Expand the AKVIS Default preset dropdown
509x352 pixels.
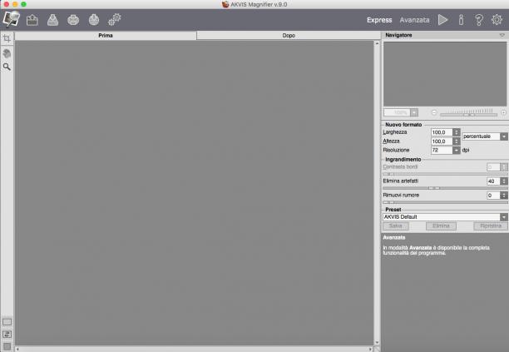[445, 217]
